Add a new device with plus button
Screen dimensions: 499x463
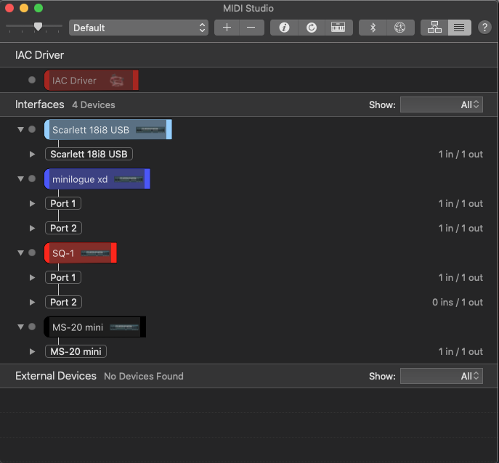point(227,28)
